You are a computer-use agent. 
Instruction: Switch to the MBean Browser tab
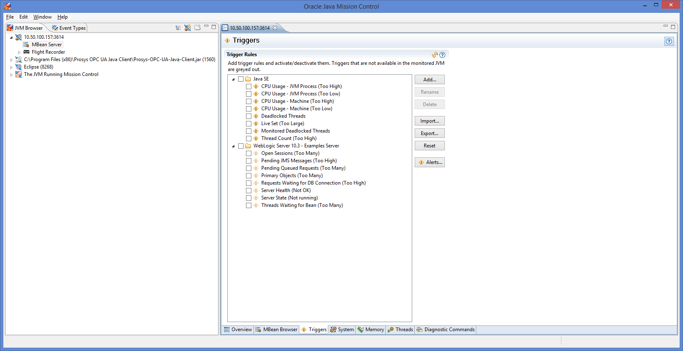(276, 330)
